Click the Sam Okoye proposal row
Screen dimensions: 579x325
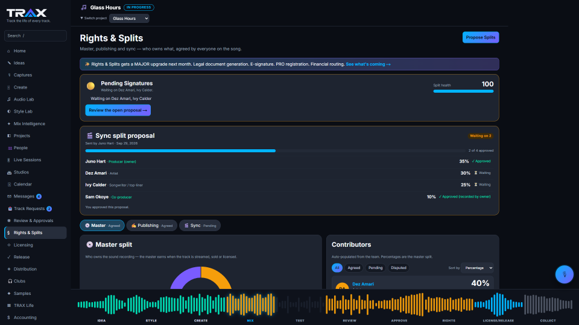[289, 197]
